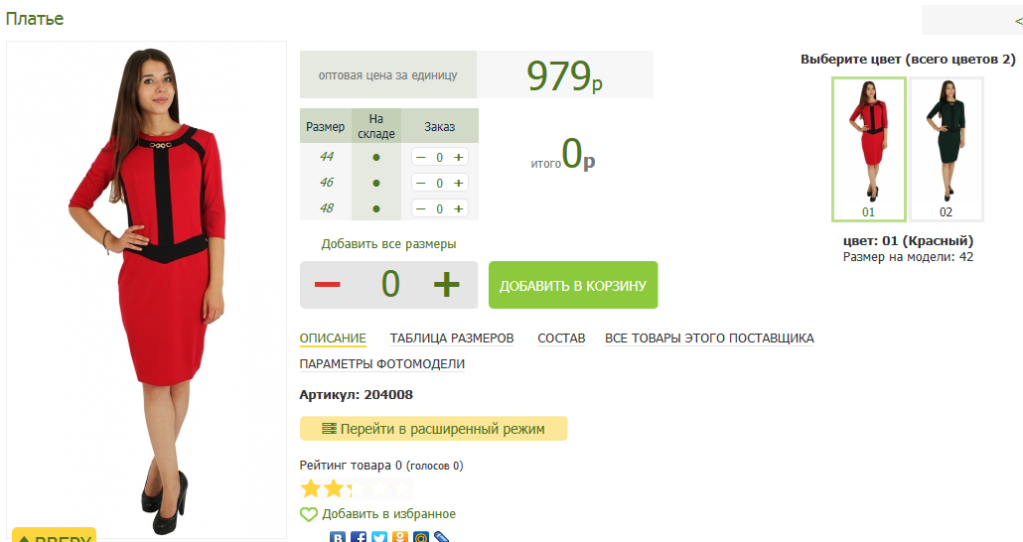
Task: Open the СОСТАВ tab
Action: (561, 339)
